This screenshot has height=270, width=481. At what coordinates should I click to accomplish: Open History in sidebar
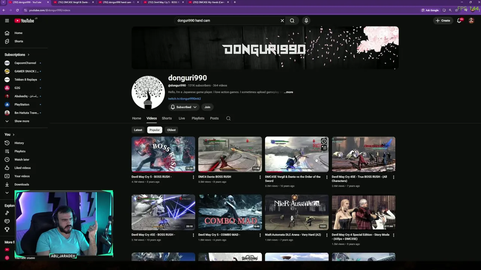[19, 143]
